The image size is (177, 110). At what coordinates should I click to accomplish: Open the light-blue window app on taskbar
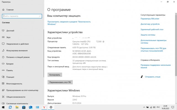tap(37, 107)
